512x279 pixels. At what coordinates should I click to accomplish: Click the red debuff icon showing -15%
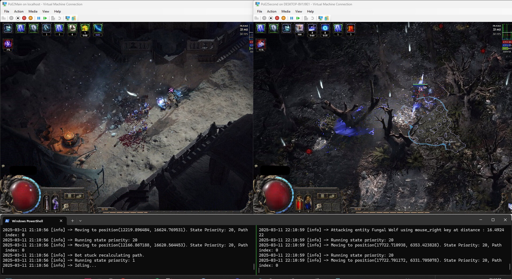pos(261,43)
